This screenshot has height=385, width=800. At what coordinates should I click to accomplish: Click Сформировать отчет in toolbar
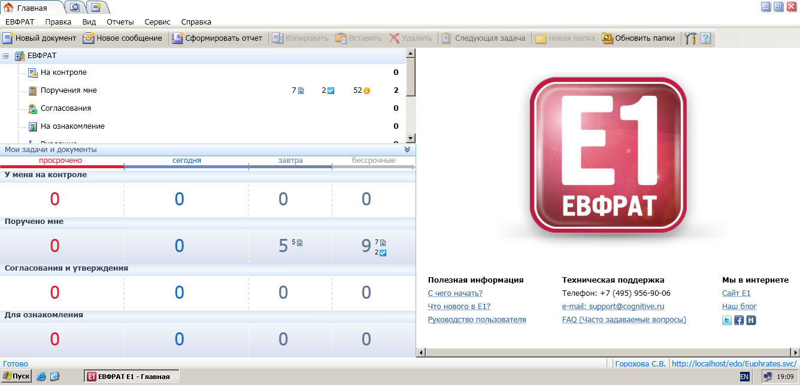(x=217, y=38)
